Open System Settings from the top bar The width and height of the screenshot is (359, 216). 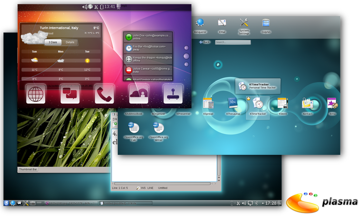click(244, 27)
